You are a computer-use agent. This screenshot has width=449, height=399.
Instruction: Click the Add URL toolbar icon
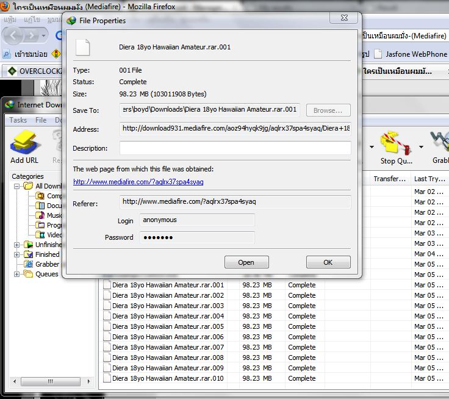(x=24, y=146)
